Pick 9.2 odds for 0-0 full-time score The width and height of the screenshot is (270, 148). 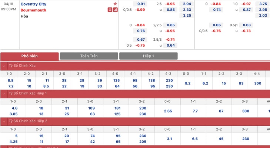tap(187, 83)
